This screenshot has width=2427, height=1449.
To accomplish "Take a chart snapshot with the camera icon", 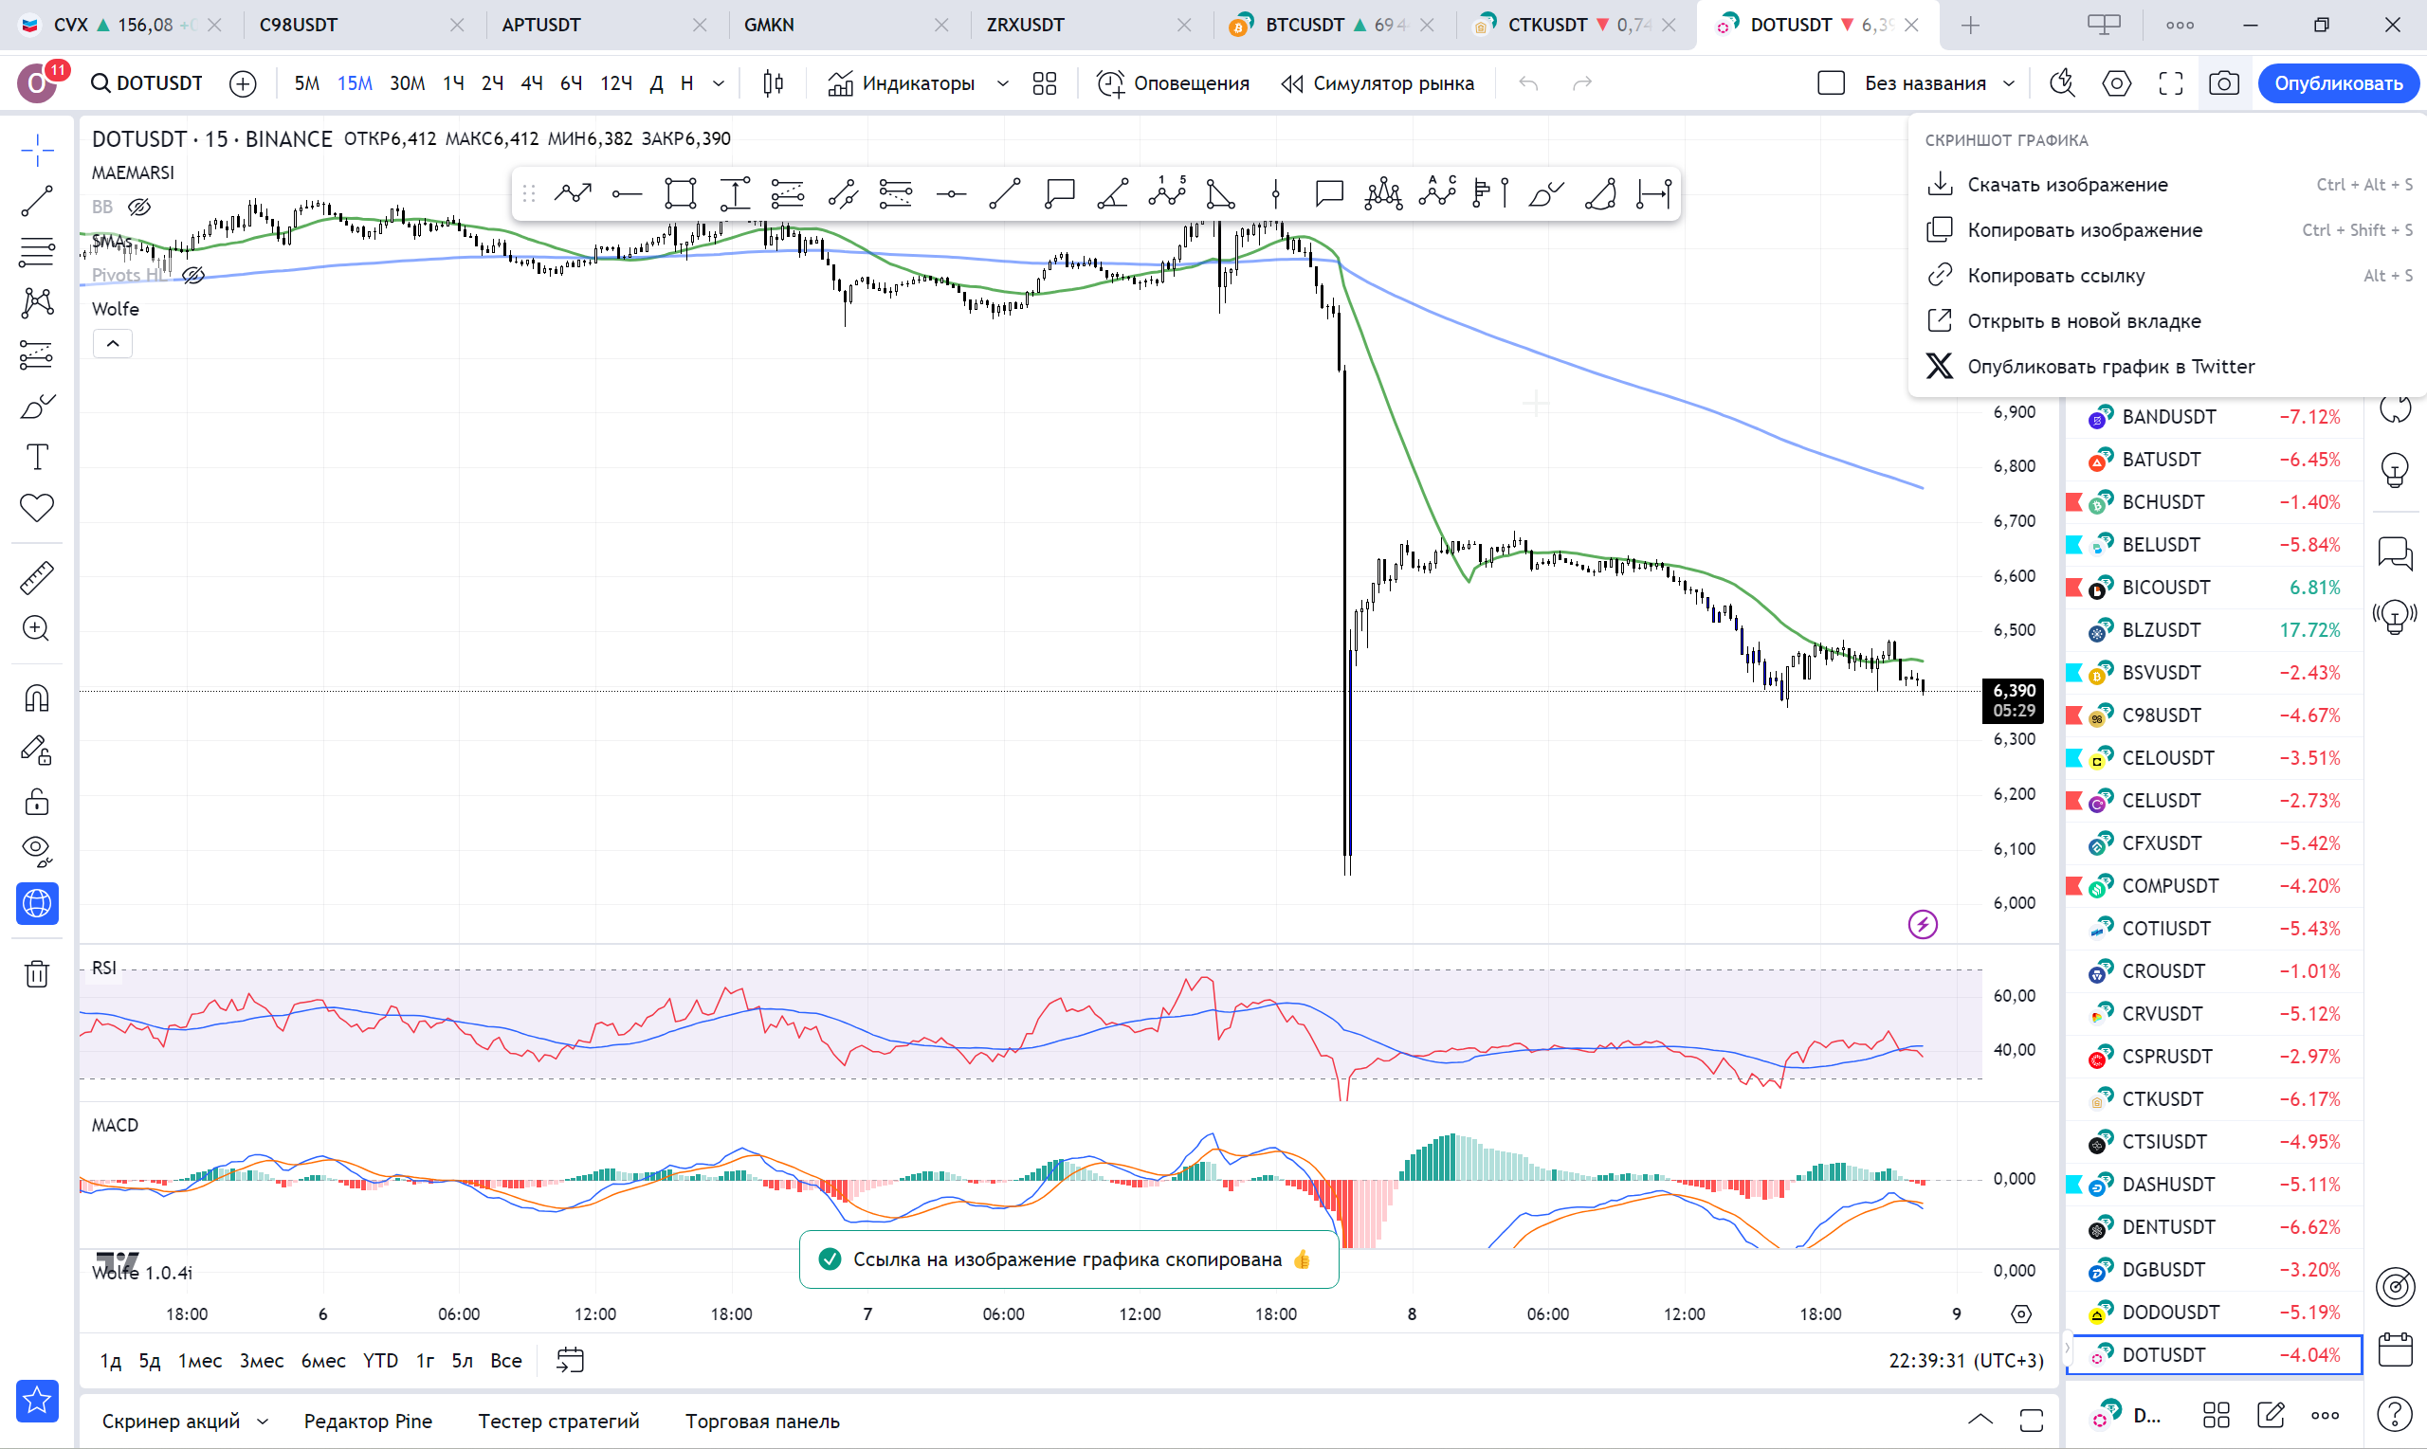I will pyautogui.click(x=2224, y=83).
